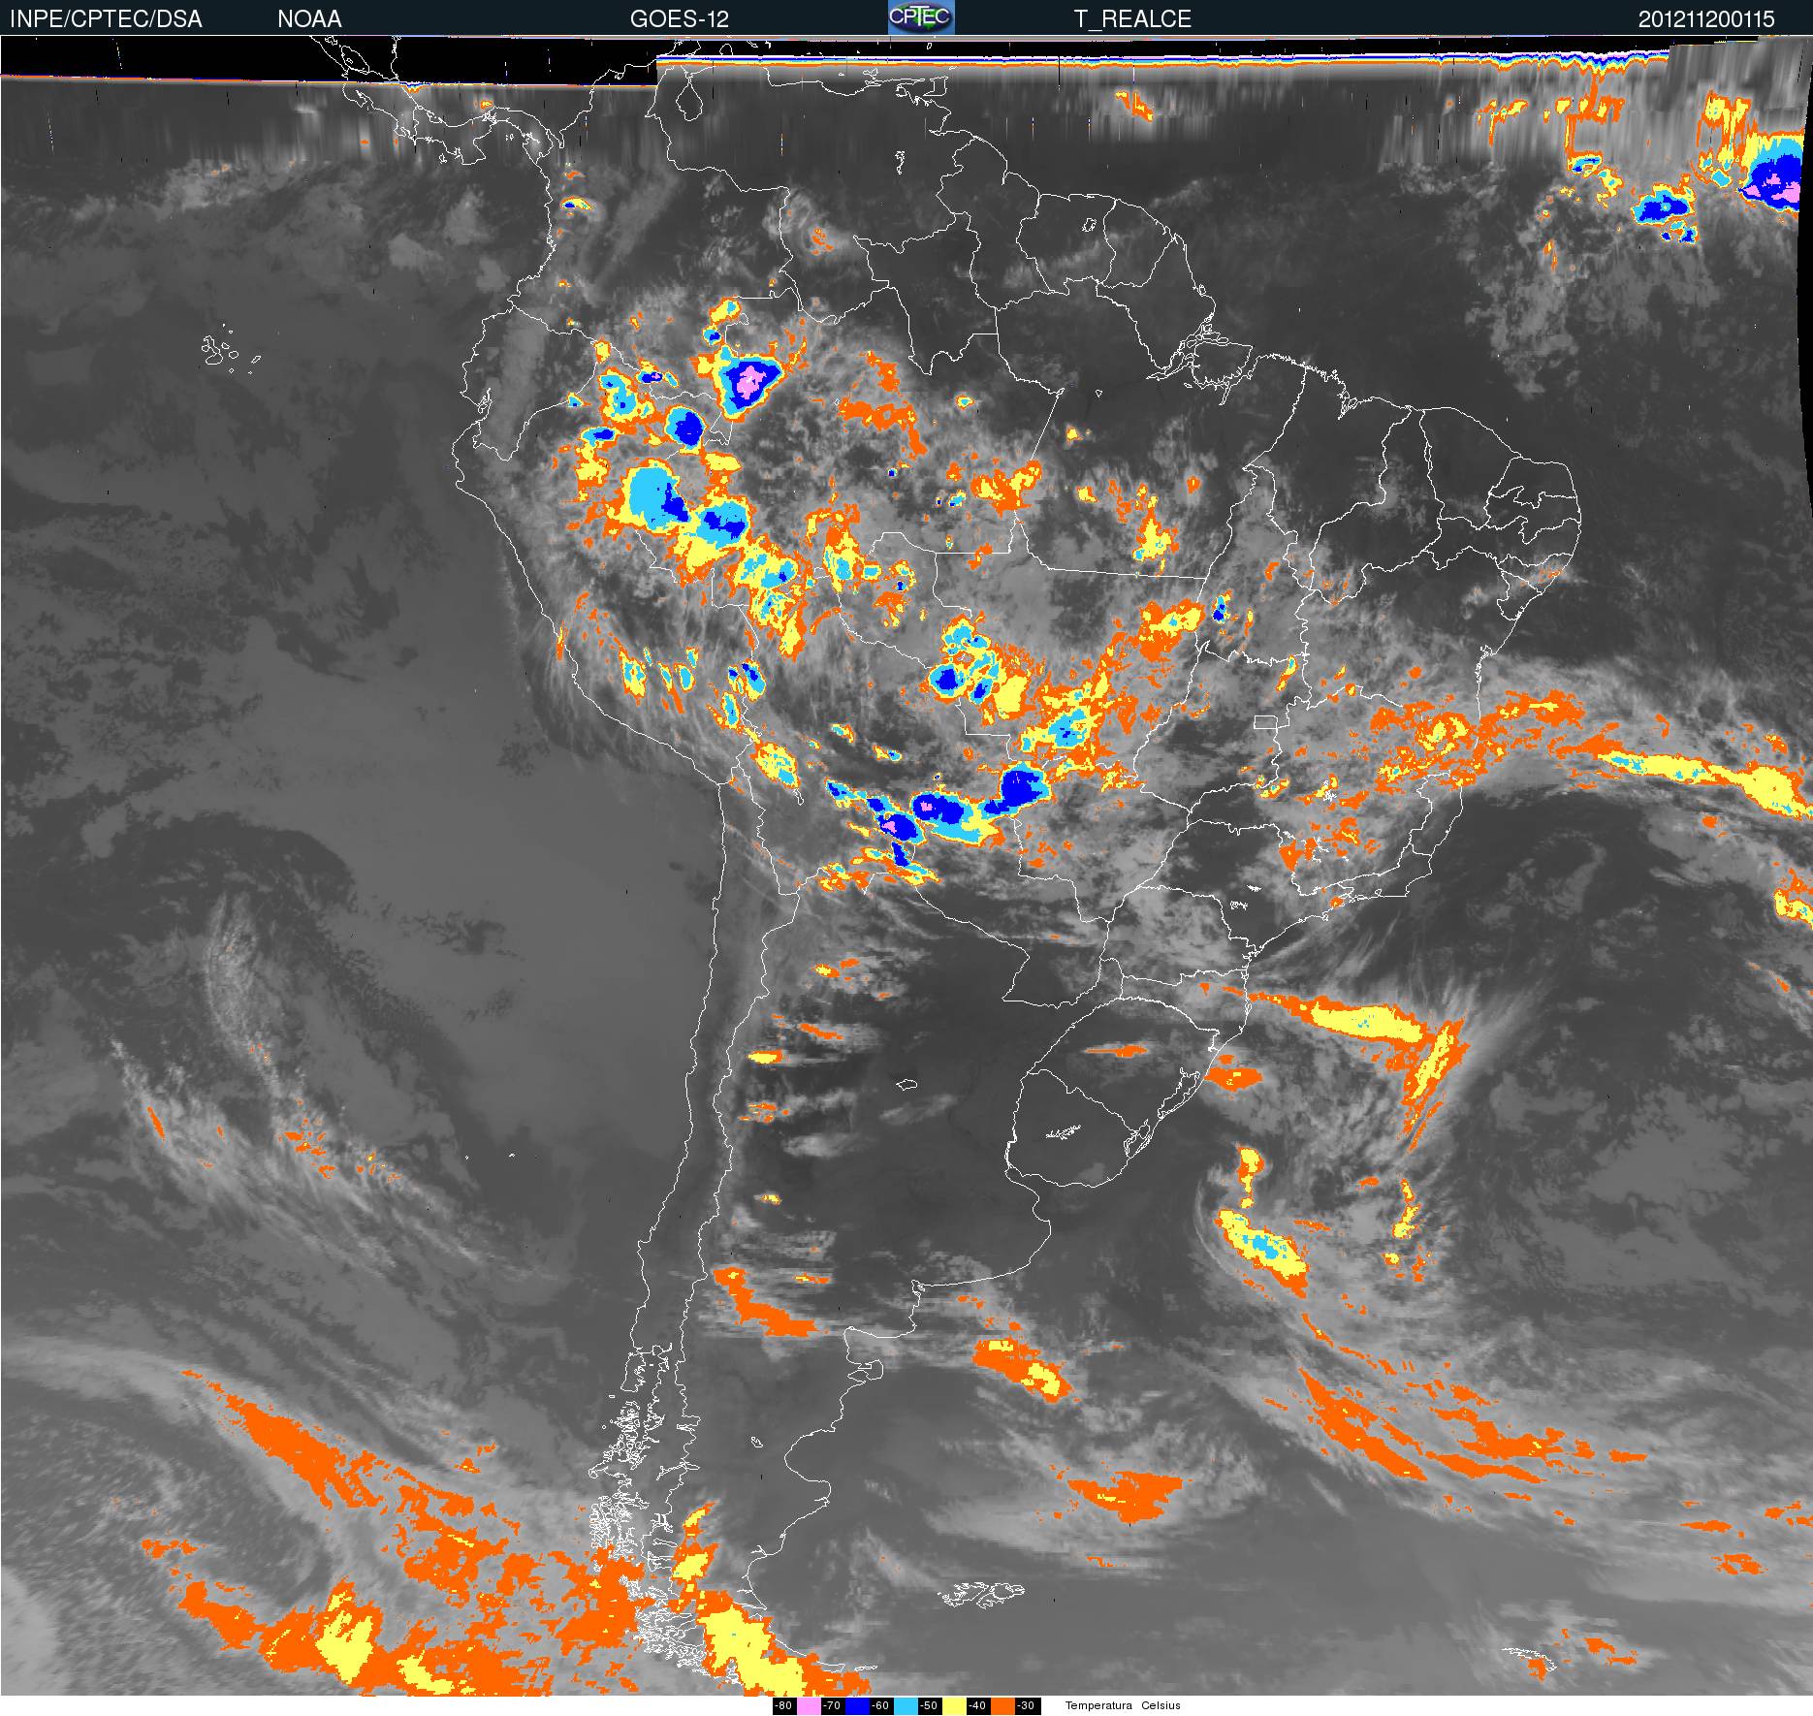Click the T_REALCE product label
Viewport: 1813px width, 1716px height.
point(1132,19)
